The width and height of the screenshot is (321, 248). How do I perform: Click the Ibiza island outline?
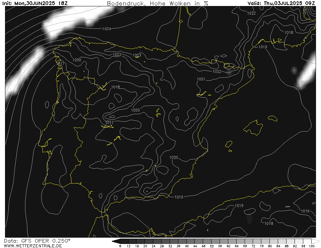(x=229, y=145)
